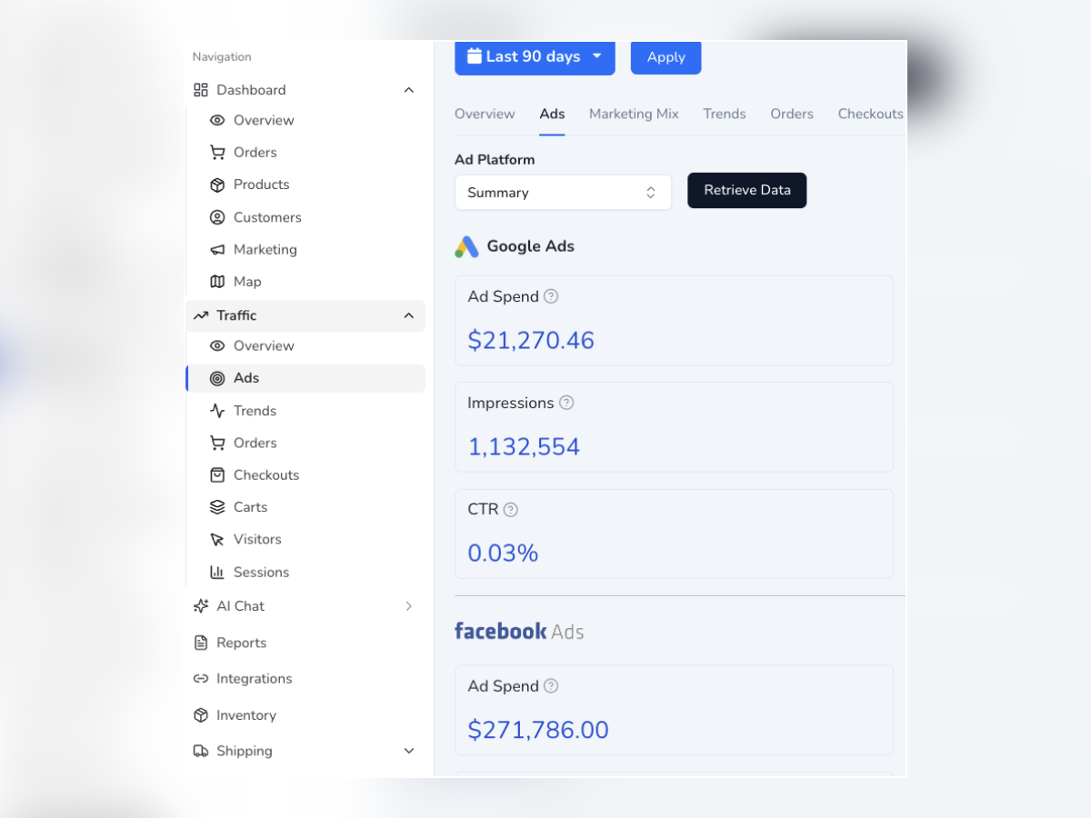This screenshot has width=1091, height=818.
Task: Expand the Shipping section chevron
Action: point(408,751)
